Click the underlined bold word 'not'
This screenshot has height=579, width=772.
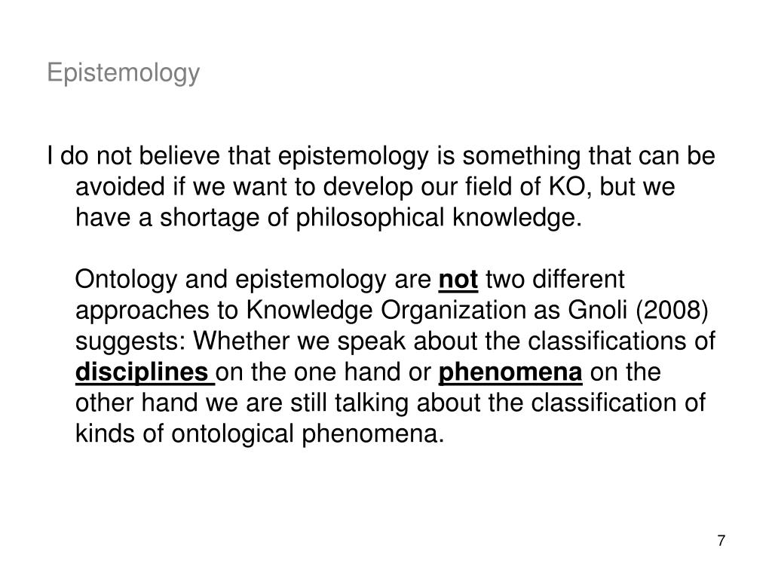[x=458, y=280]
